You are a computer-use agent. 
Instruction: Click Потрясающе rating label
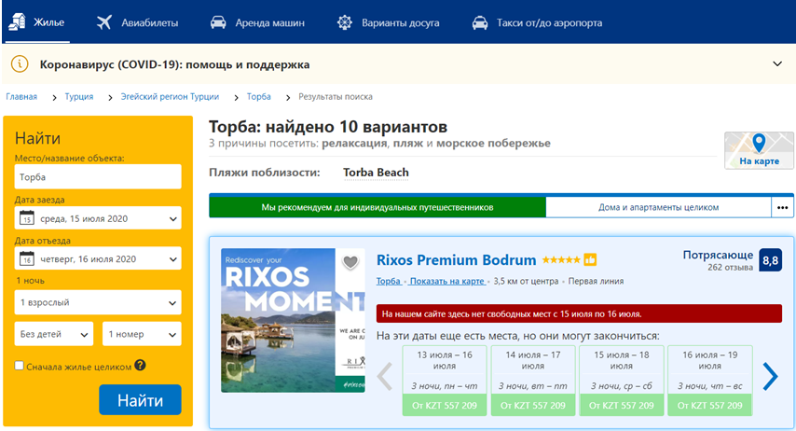click(718, 255)
